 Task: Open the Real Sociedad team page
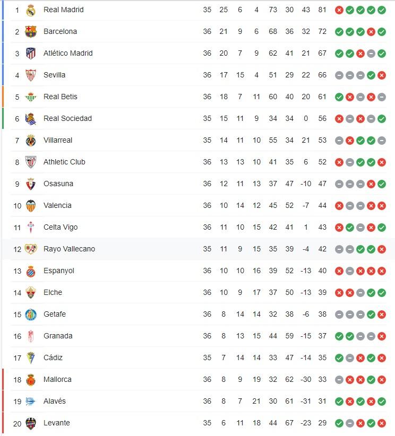[67, 118]
